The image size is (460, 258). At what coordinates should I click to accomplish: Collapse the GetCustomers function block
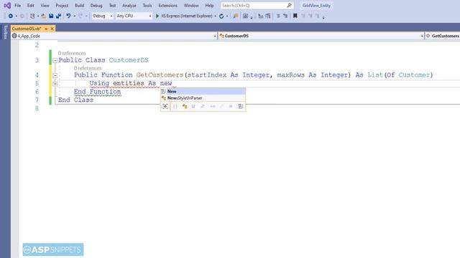[55, 75]
